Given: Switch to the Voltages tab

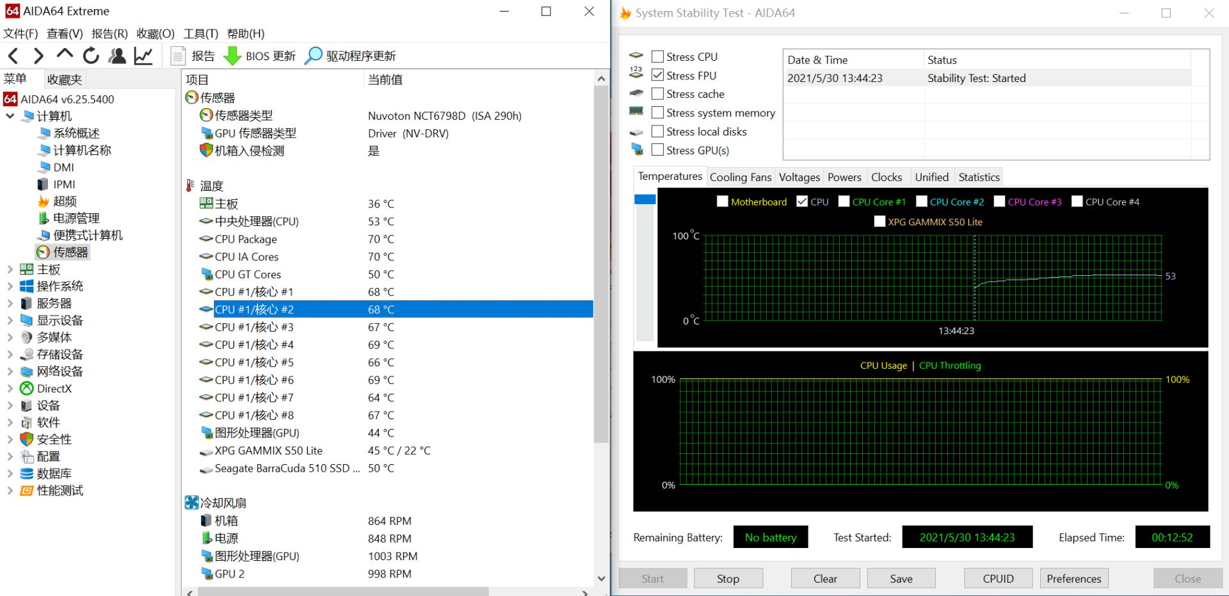Looking at the screenshot, I should coord(799,177).
